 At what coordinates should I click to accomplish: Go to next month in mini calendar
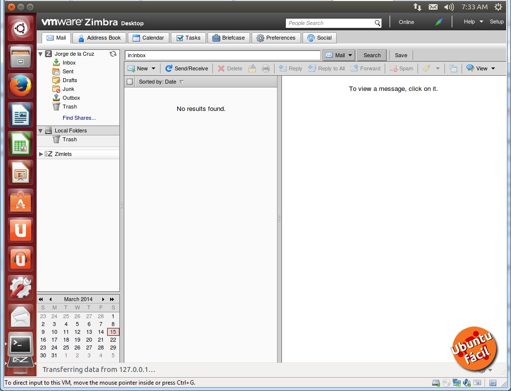(x=103, y=299)
